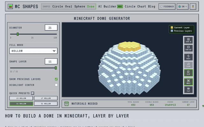Toggle the Angle view button
This screenshot has height=127, width=204.
(x=188, y=82)
